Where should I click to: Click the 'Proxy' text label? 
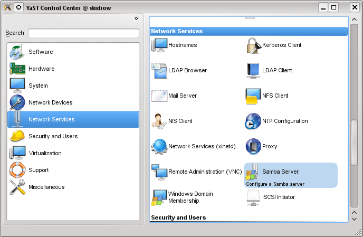pyautogui.click(x=270, y=146)
